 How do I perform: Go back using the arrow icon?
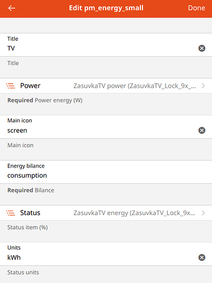(x=12, y=8)
